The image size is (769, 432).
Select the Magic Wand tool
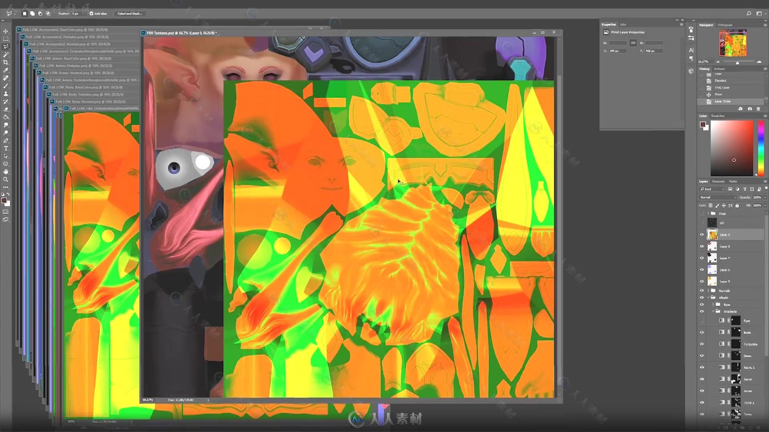coord(6,54)
